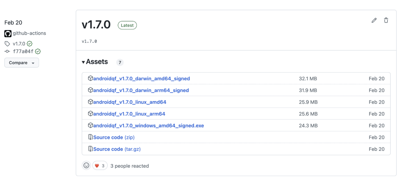Click the assets count badge showing 7
The image size is (400, 181).
tap(120, 62)
